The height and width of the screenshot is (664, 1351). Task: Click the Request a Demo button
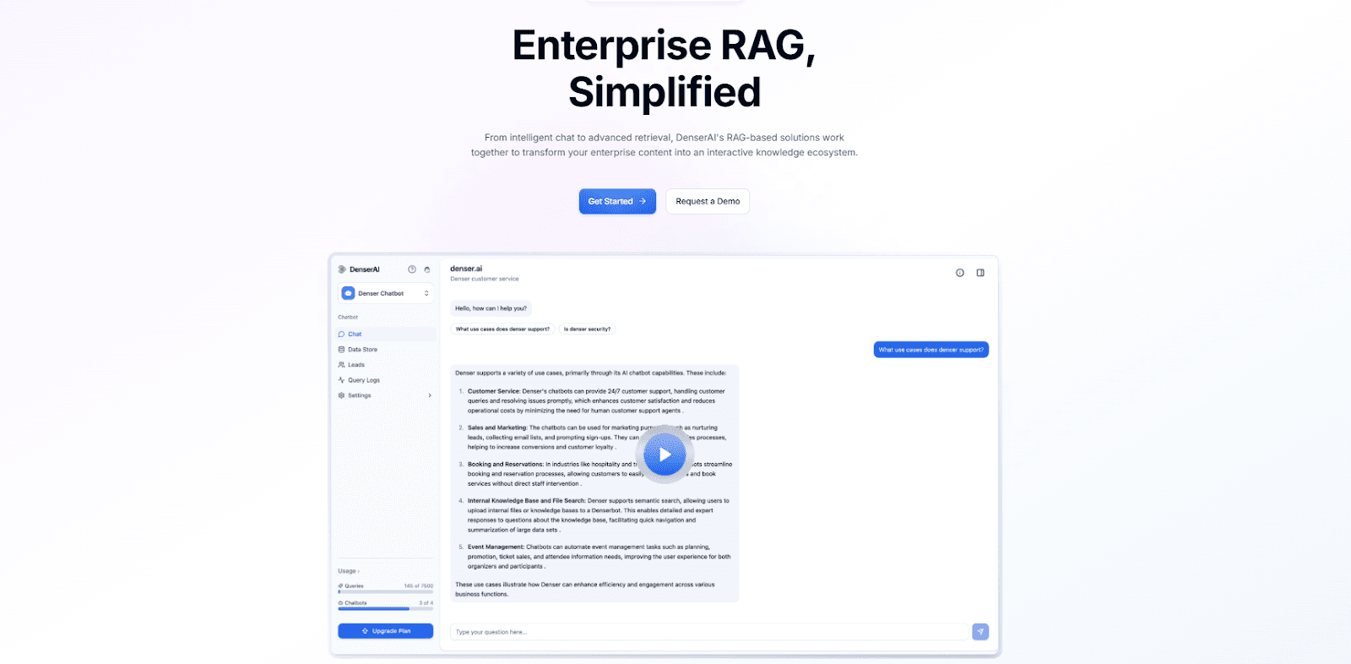click(x=708, y=201)
